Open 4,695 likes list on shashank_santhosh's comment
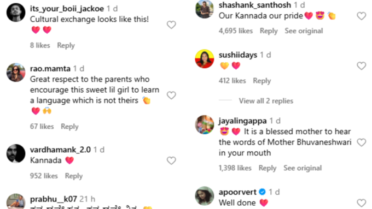This screenshot has height=209, width=372. point(236,31)
